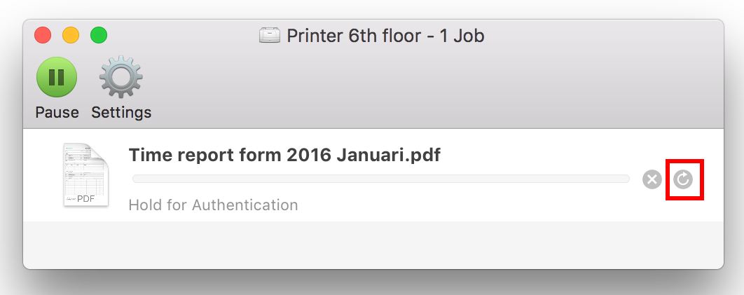Viewport: 744px width, 295px height.
Task: Click the Hold for Authentication status text
Action: [214, 205]
